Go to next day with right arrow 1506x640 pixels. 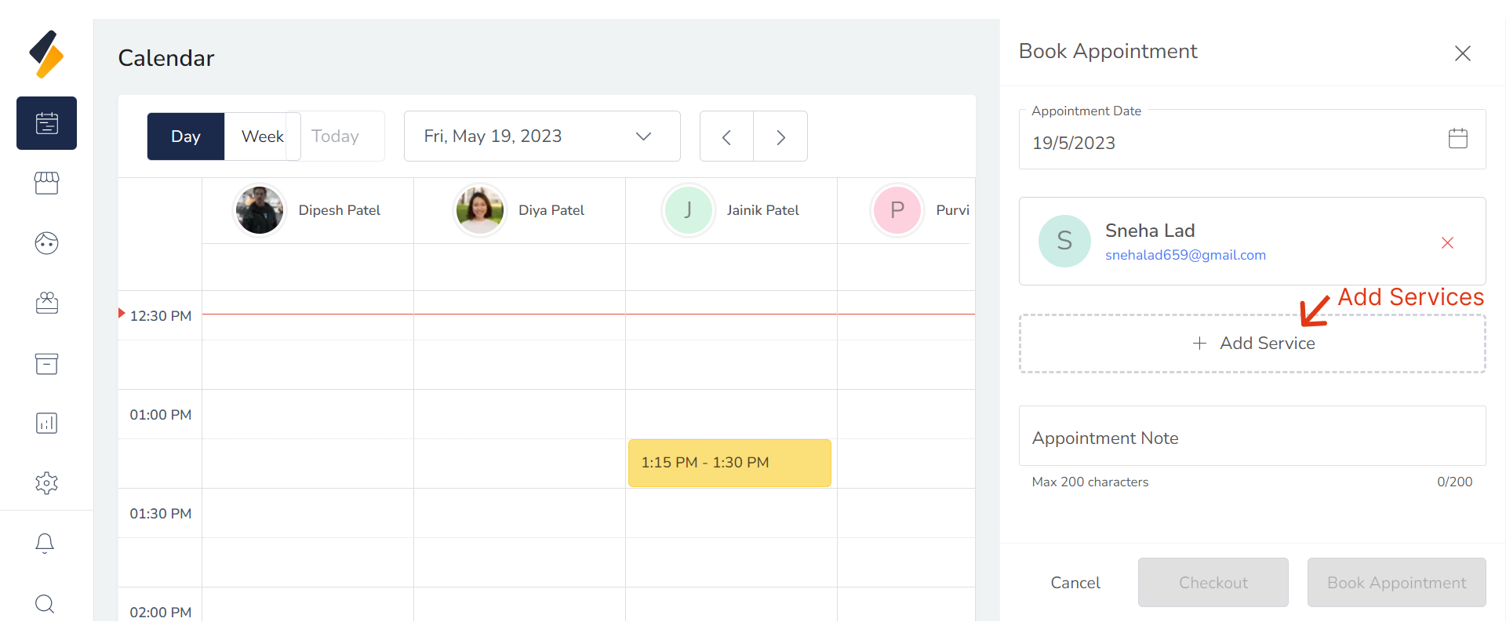[780, 137]
